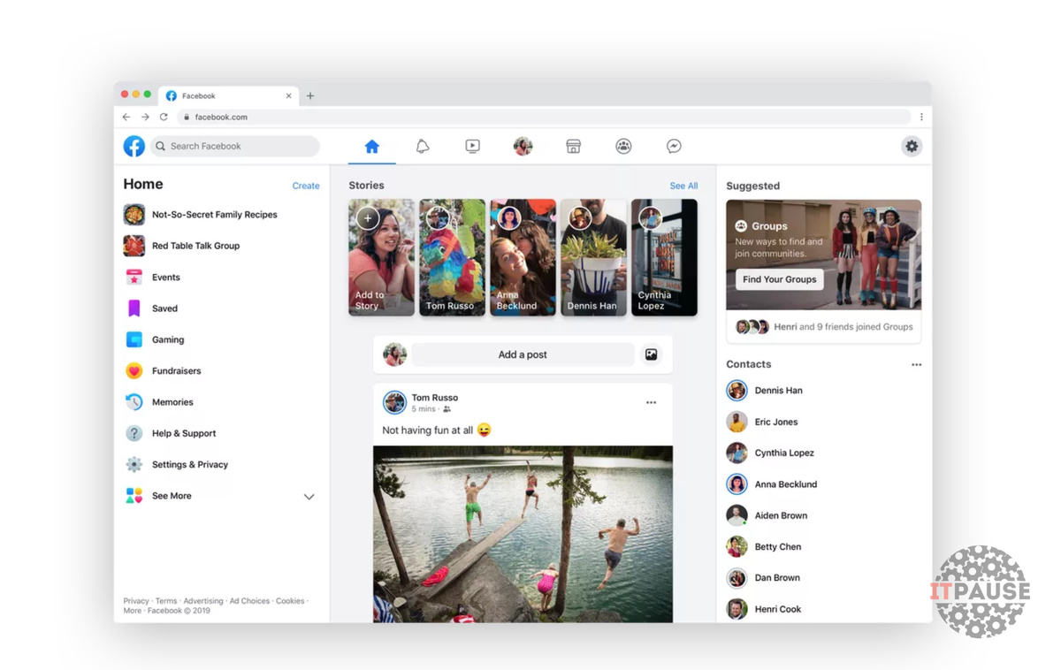Click the browser forward arrow
1061x670 pixels.
(145, 117)
